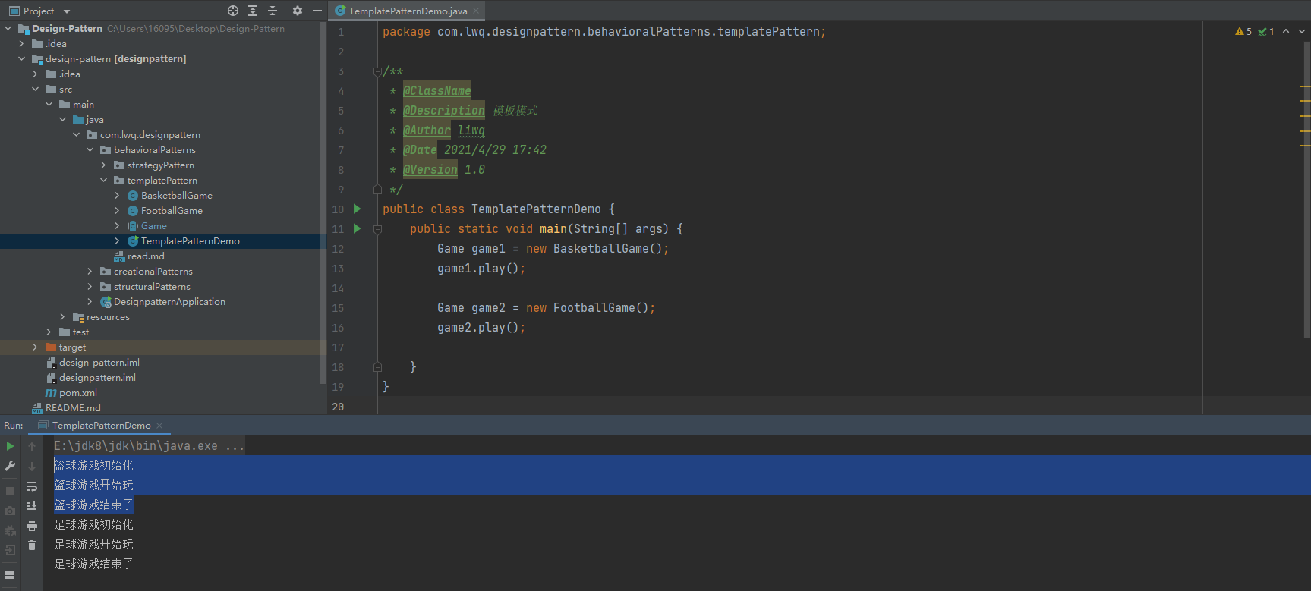Open run configuration wrench icon
The height and width of the screenshot is (591, 1311).
click(10, 466)
